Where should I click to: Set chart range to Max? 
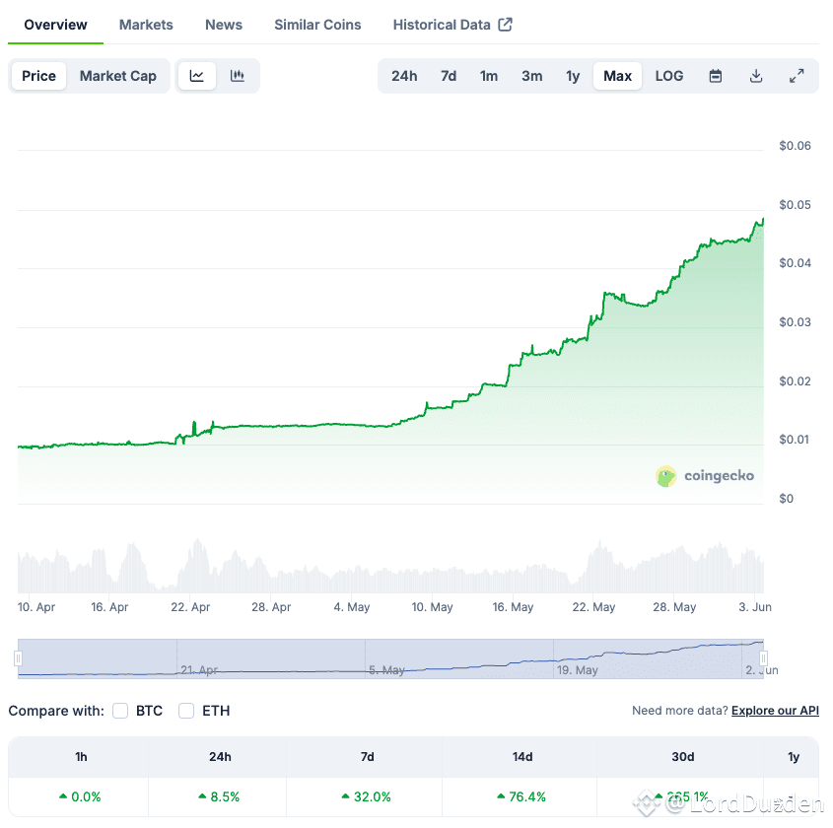pyautogui.click(x=617, y=76)
